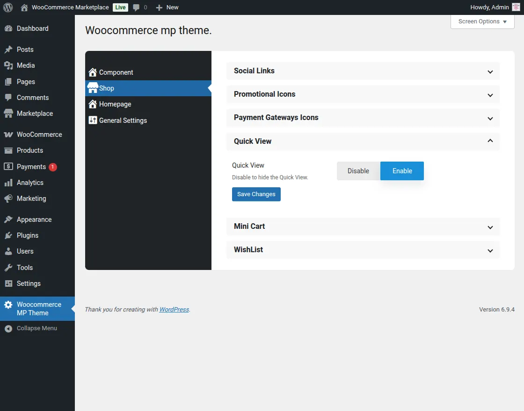Viewport: 524px width, 411px height.
Task: Click the General Settings sliders icon
Action: pos(93,120)
